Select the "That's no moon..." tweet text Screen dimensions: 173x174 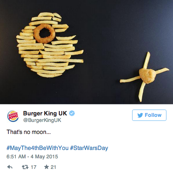[28, 132]
